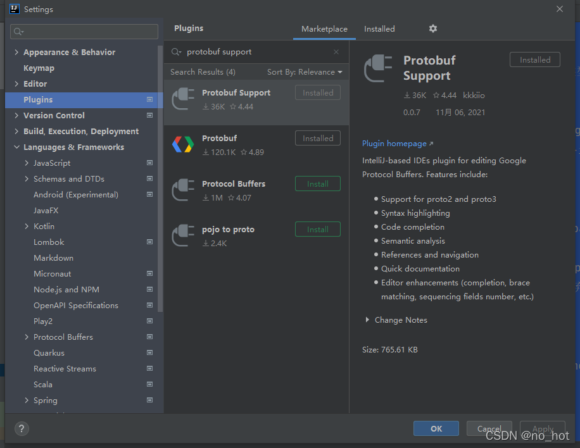Click the plugin search magnifier icon
The height and width of the screenshot is (448, 580).
(176, 52)
